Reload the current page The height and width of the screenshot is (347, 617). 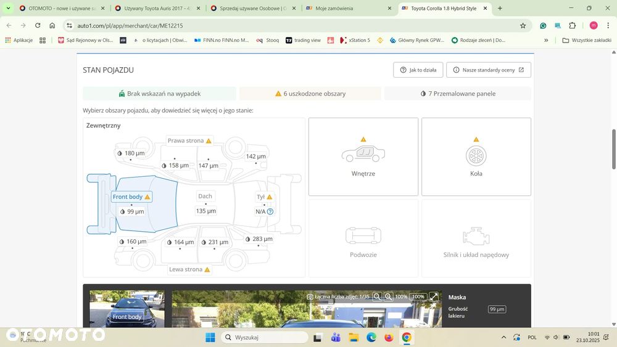coord(38,25)
